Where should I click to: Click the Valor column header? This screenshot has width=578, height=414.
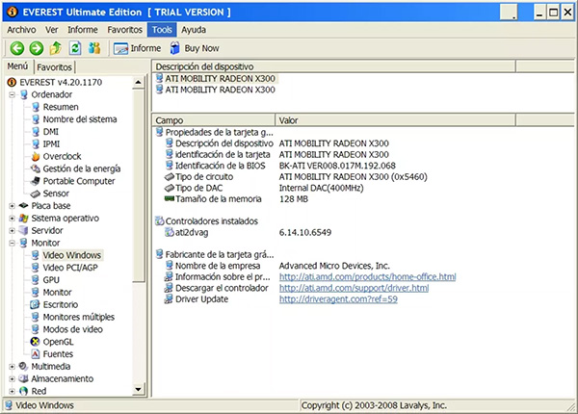pyautogui.click(x=289, y=120)
